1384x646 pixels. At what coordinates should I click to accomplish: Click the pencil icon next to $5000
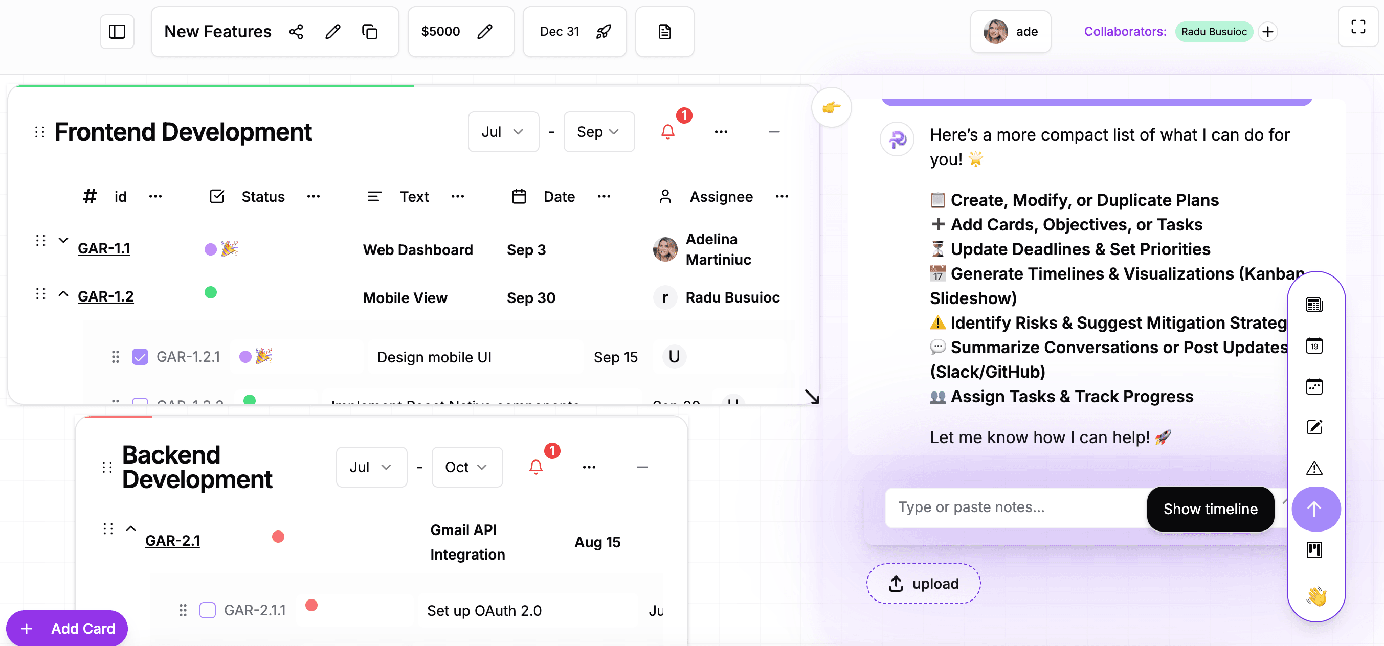(485, 31)
